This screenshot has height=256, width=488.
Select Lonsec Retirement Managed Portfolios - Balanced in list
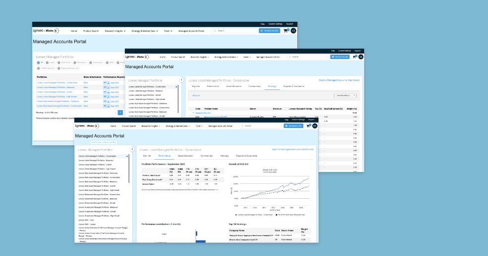coord(98,199)
